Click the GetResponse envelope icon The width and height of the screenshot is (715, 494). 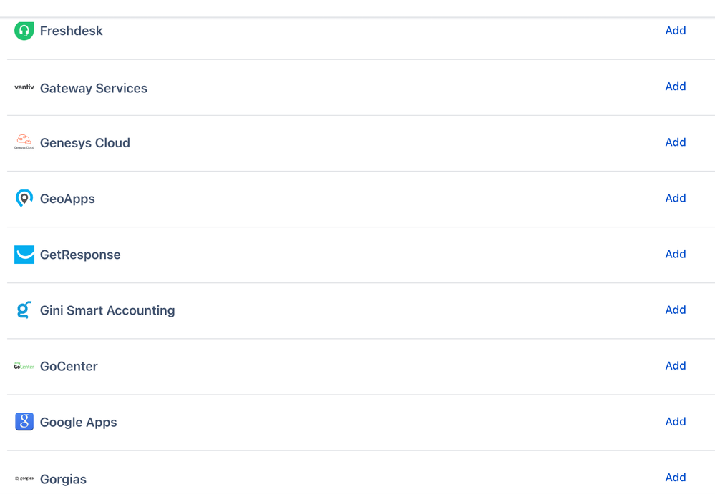pyautogui.click(x=24, y=254)
